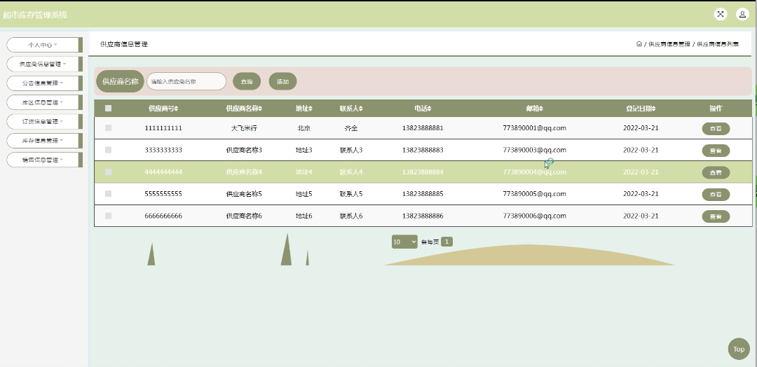Click the 超市库存管理系统 title
Screen dimensions: 757x367
pos(35,15)
